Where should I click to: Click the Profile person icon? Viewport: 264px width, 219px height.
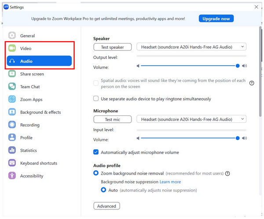coord(12,137)
